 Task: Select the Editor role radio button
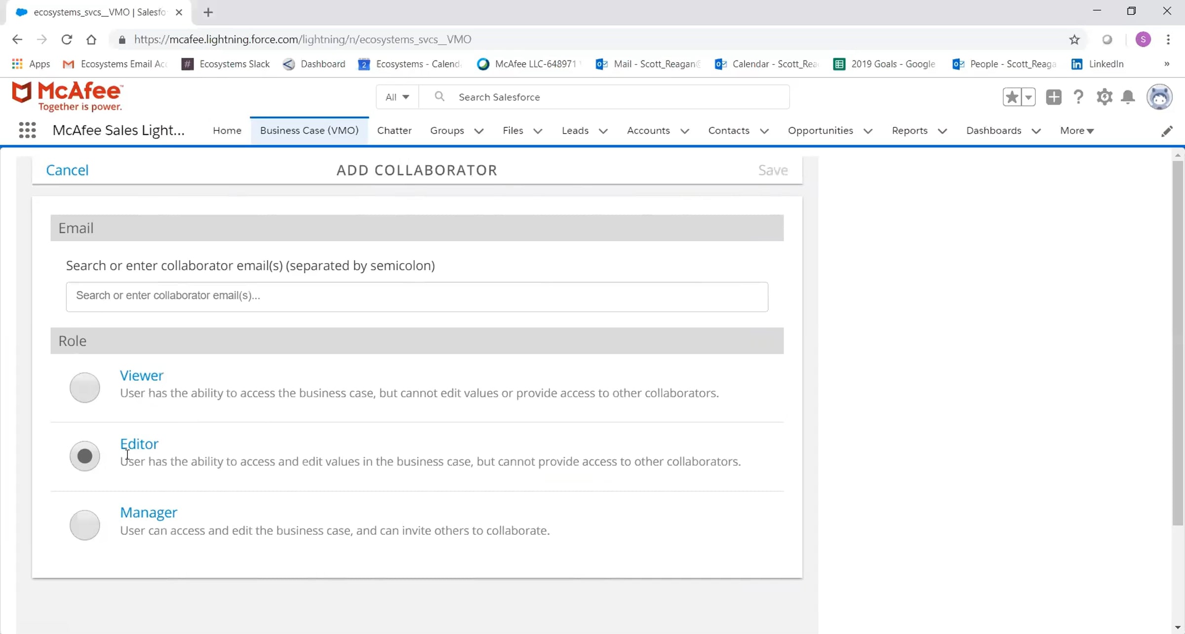coord(85,456)
